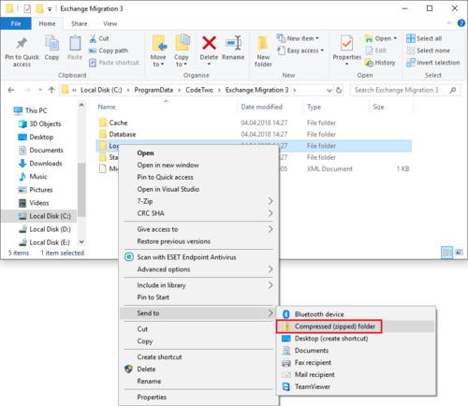The width and height of the screenshot is (468, 406).
Task: Switch to the View ribbon tab
Action: coord(110,23)
